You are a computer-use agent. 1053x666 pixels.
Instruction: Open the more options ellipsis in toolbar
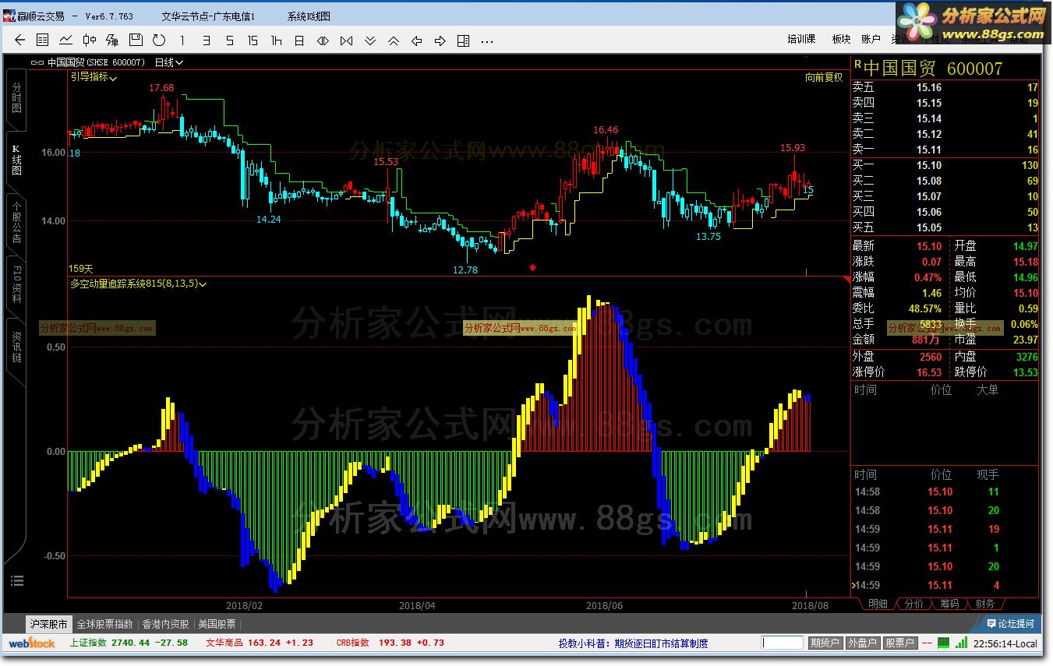tap(487, 41)
